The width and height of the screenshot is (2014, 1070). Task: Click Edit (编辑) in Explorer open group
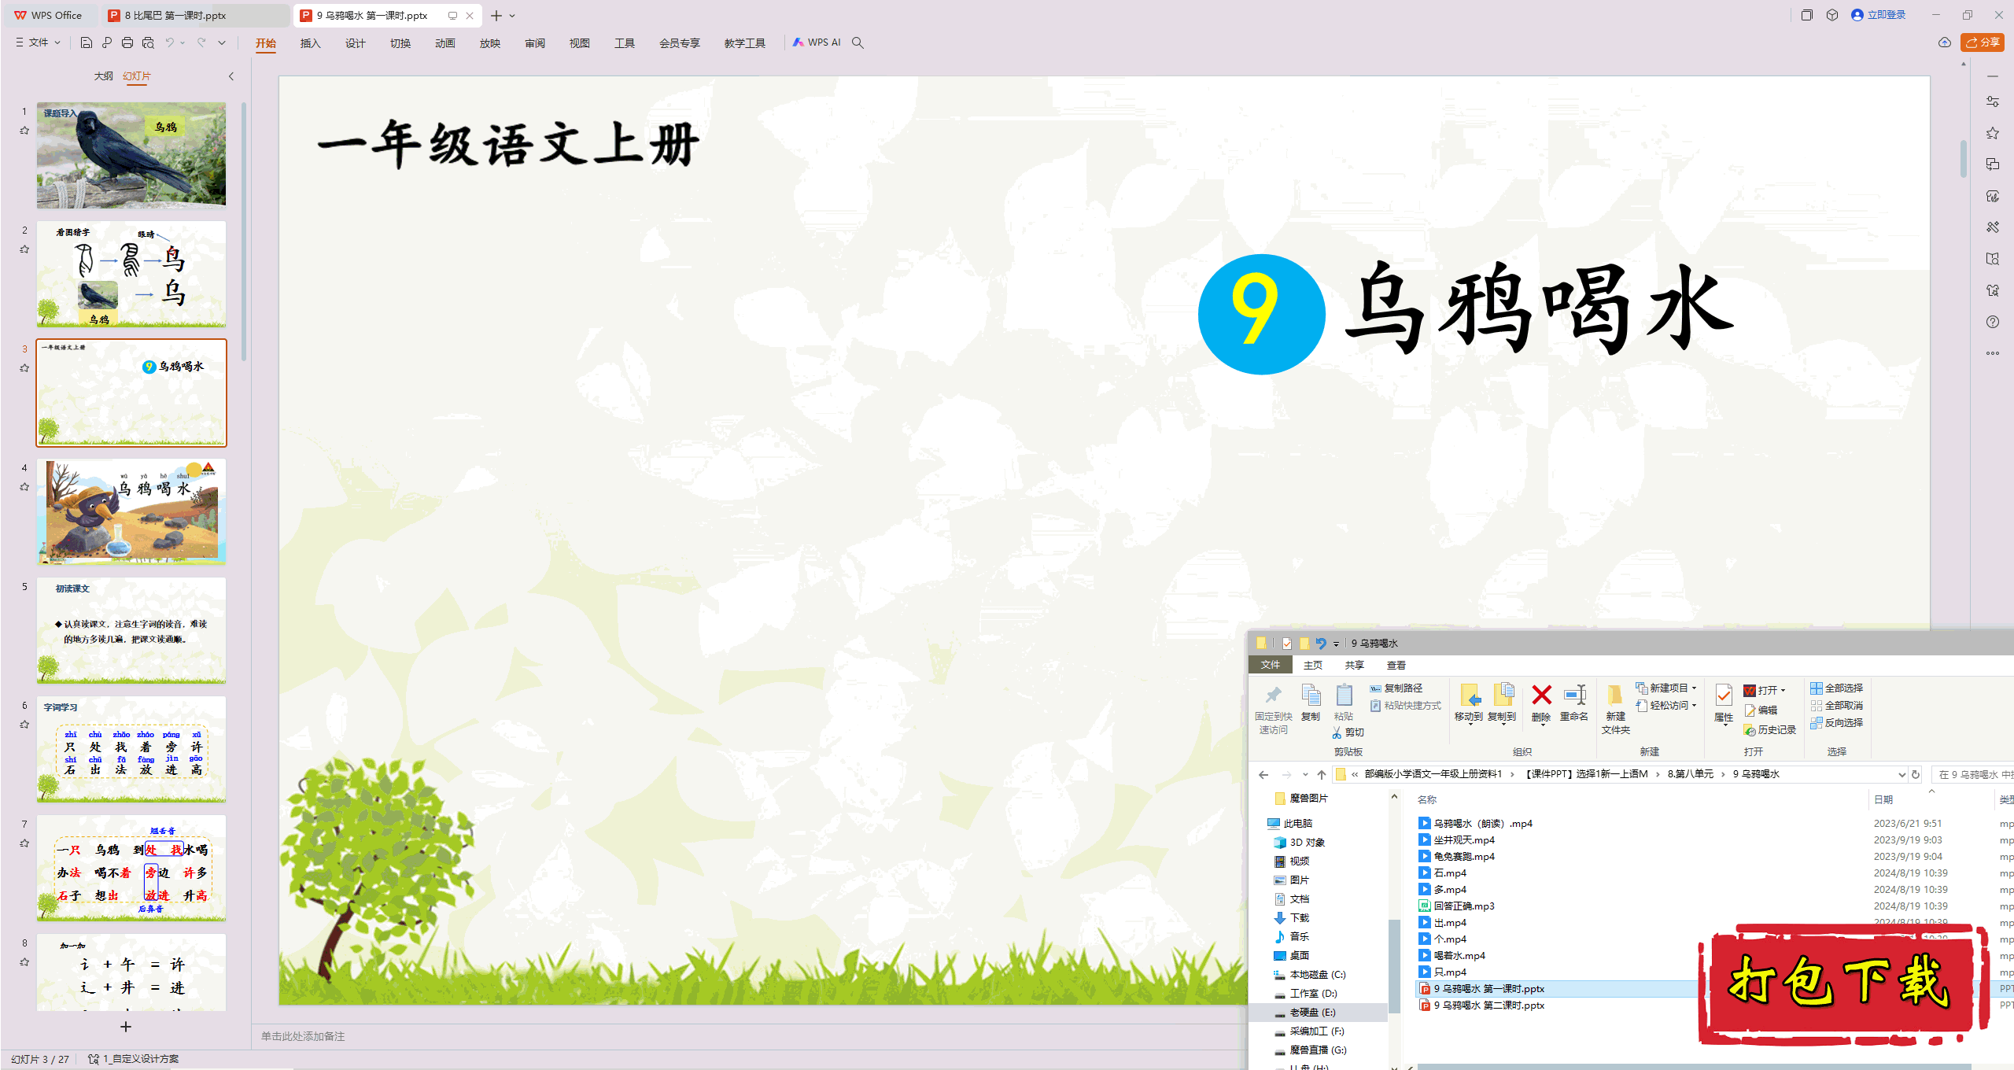pos(1761,710)
